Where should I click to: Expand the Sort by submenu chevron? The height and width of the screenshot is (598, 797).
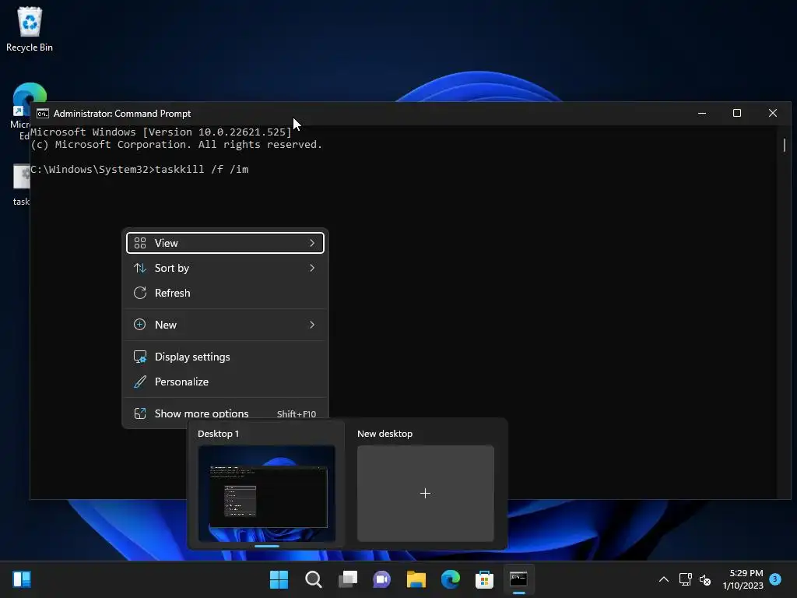tap(312, 268)
